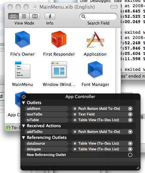Click the tvTable connection circle
Screen dimensions: 145x173
pyautogui.click(x=130, y=120)
